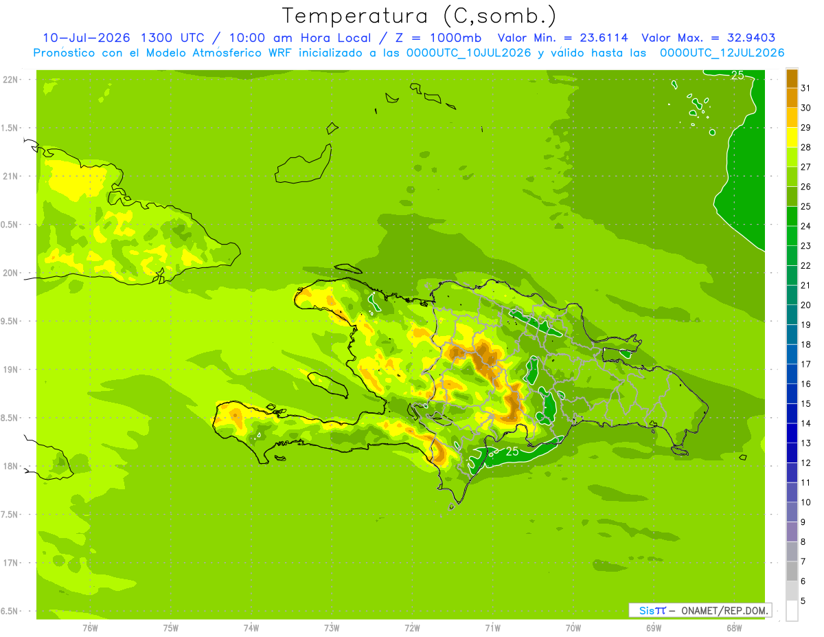Click the legend value "15"
Screen dimensions: 824x637
806,403
